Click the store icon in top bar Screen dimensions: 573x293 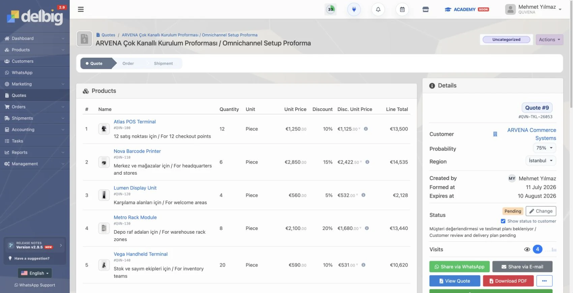pyautogui.click(x=426, y=9)
